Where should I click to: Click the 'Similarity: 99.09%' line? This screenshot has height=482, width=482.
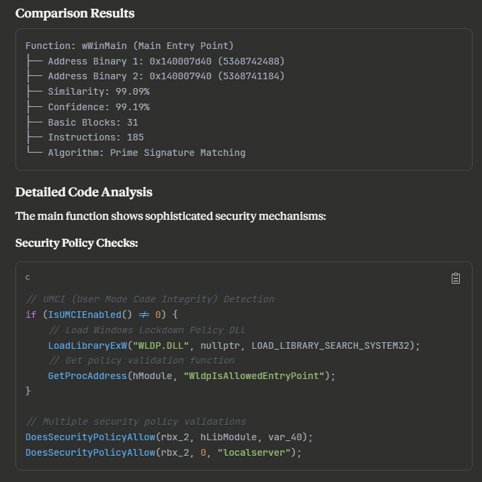click(x=98, y=91)
